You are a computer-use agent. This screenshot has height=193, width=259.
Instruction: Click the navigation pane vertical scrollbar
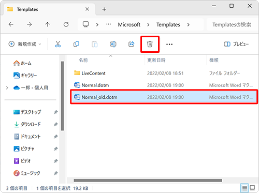[x=62, y=96]
